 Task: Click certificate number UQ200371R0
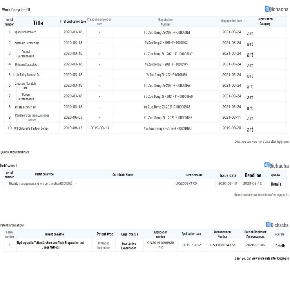(186, 184)
